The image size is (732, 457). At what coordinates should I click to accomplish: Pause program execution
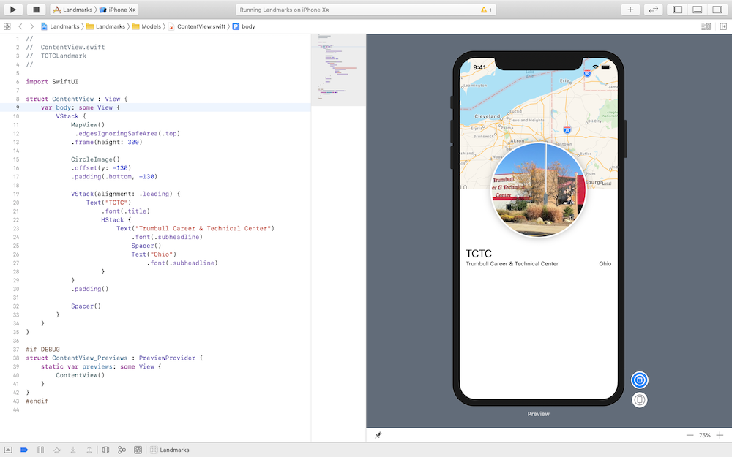click(x=40, y=450)
